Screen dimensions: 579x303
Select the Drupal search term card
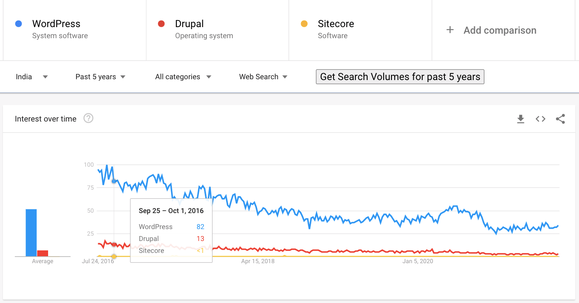(x=217, y=30)
